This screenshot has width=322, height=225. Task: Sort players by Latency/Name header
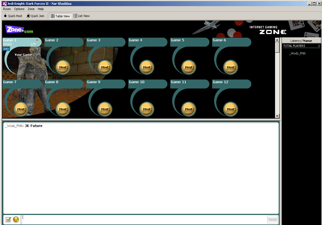click(301, 40)
